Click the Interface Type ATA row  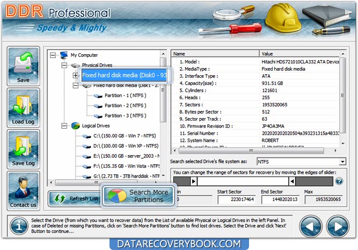255,76
